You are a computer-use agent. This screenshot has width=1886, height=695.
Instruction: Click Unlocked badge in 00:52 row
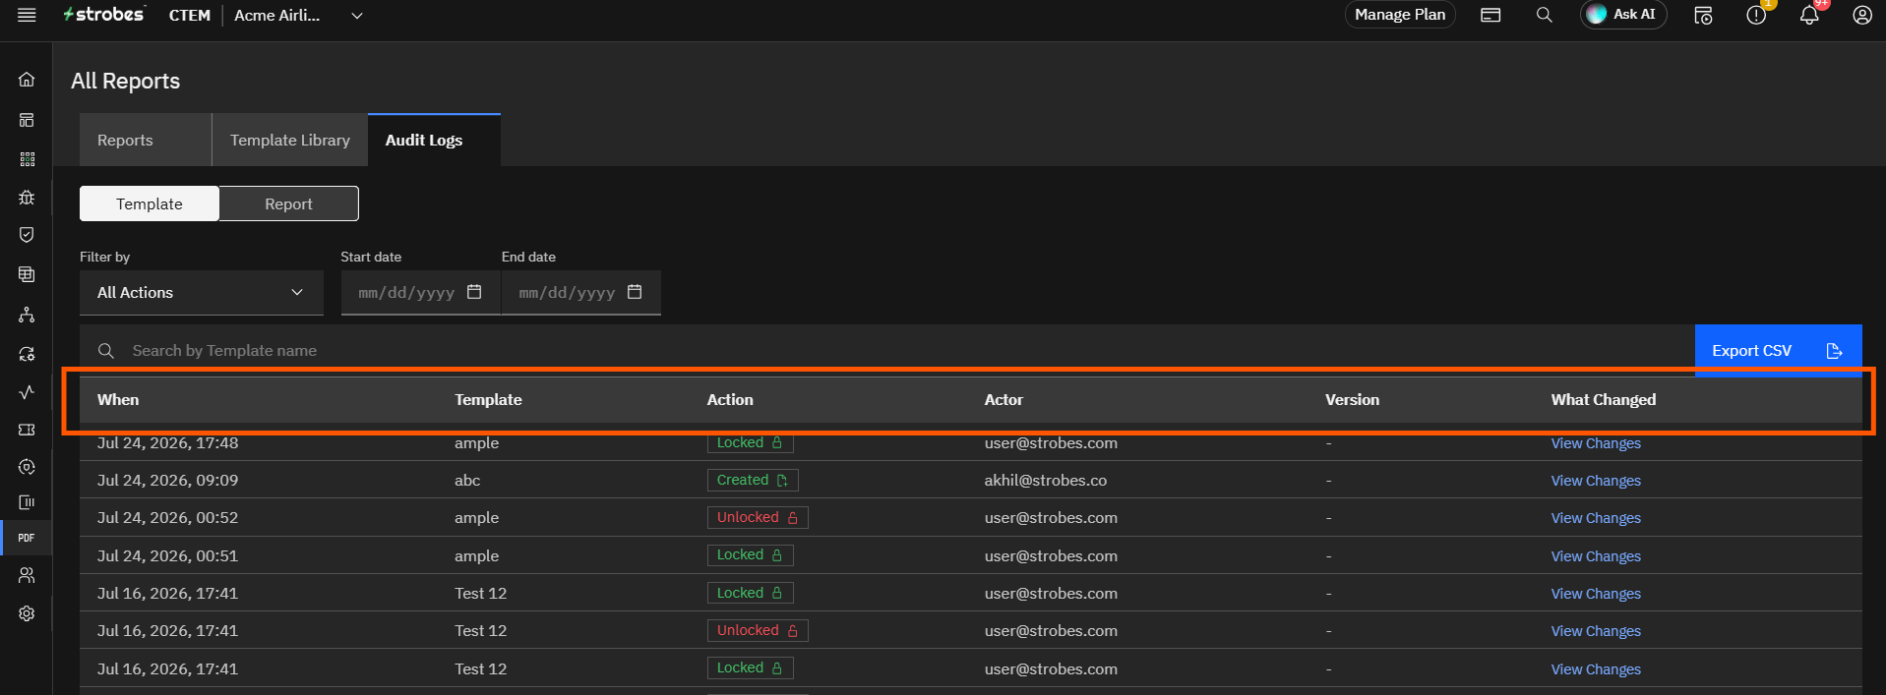[x=758, y=517]
